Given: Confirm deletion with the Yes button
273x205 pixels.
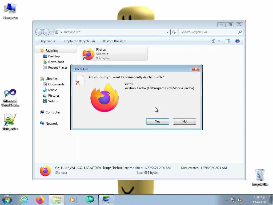Looking at the screenshot, I should (x=158, y=121).
